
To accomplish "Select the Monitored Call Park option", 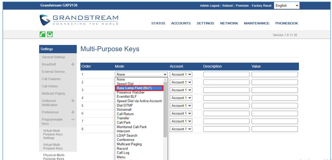I will (132, 127).
